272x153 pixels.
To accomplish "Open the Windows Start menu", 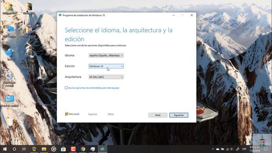I will click(x=5, y=149).
